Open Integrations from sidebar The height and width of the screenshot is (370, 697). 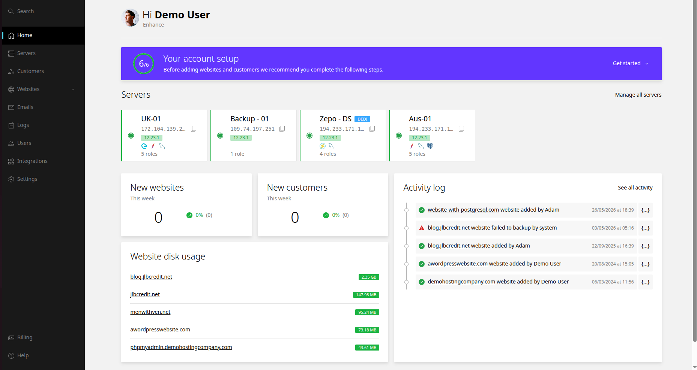[44, 161]
